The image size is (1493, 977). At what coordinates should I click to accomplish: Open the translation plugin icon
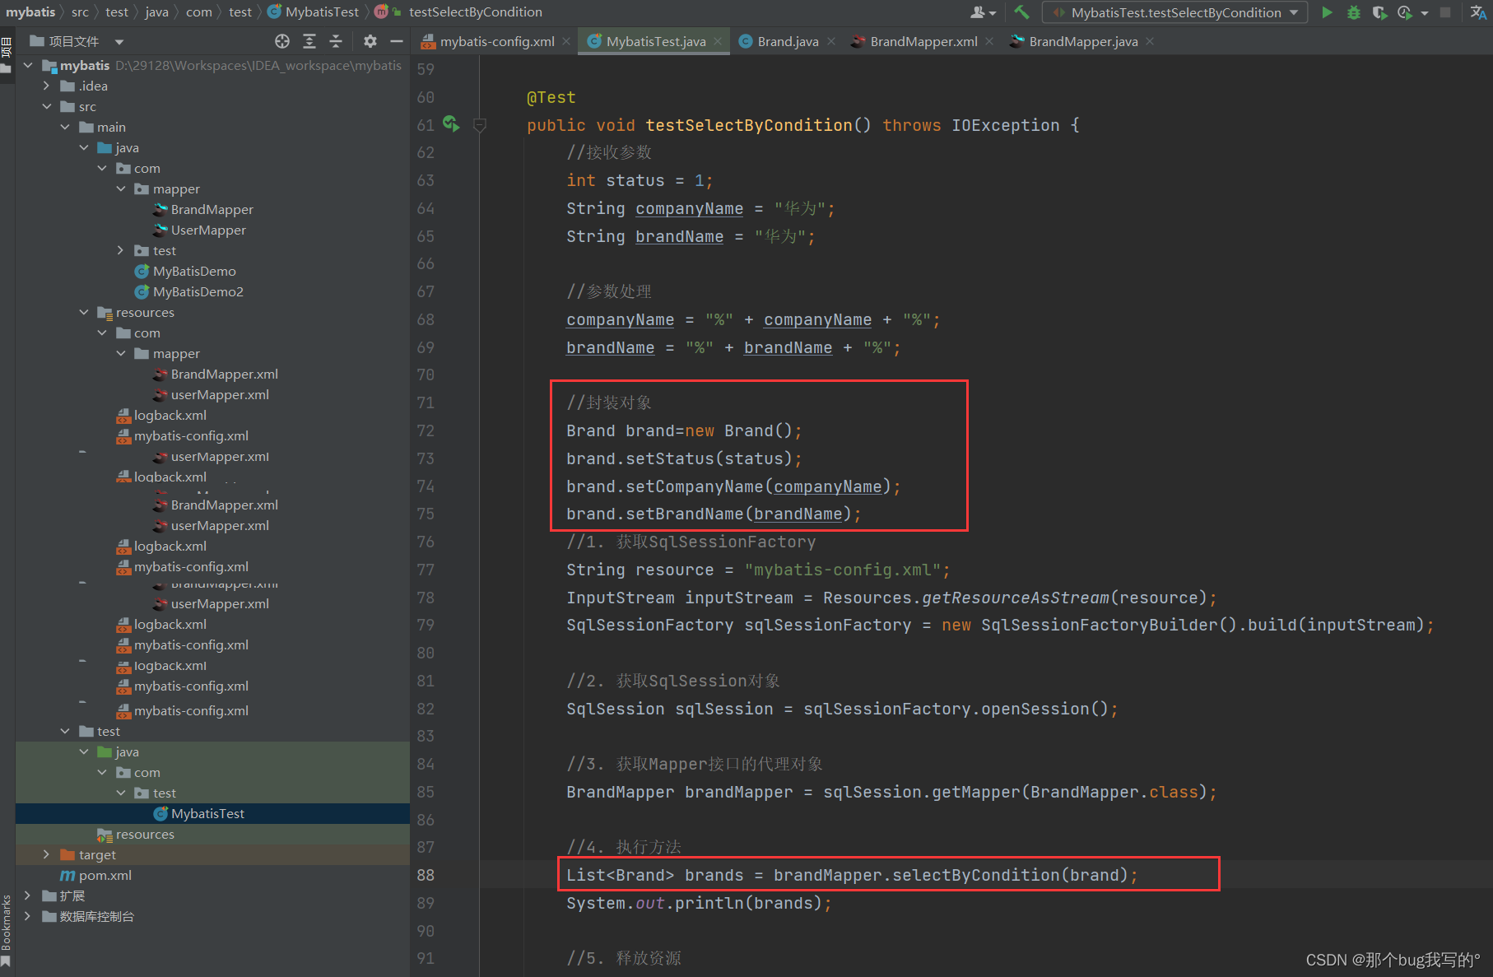1478,12
